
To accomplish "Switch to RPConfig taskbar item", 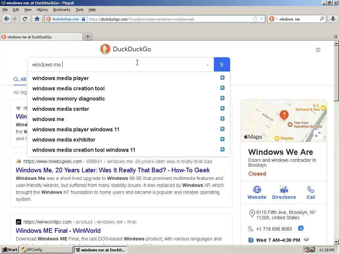I will [46, 250].
